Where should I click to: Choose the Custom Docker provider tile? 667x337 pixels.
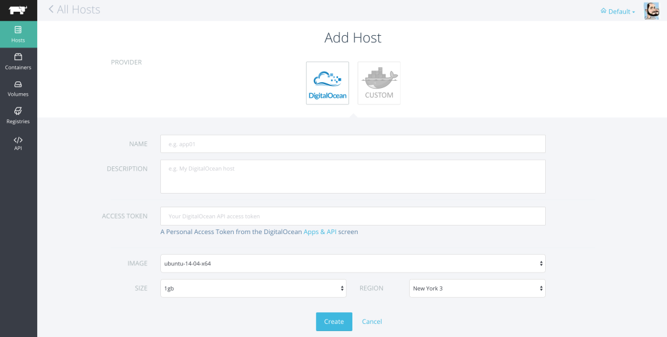[x=379, y=83]
